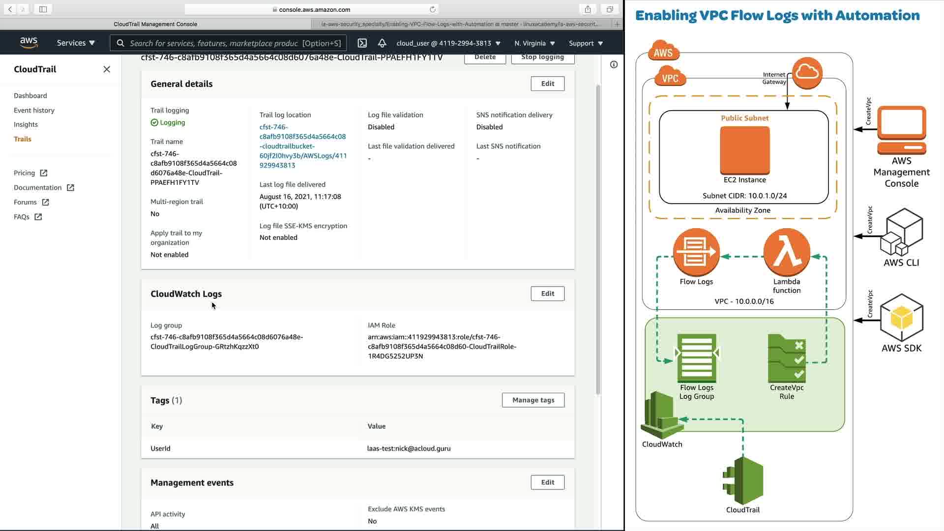
Task: Focus the AWS services search field
Action: coord(229,43)
